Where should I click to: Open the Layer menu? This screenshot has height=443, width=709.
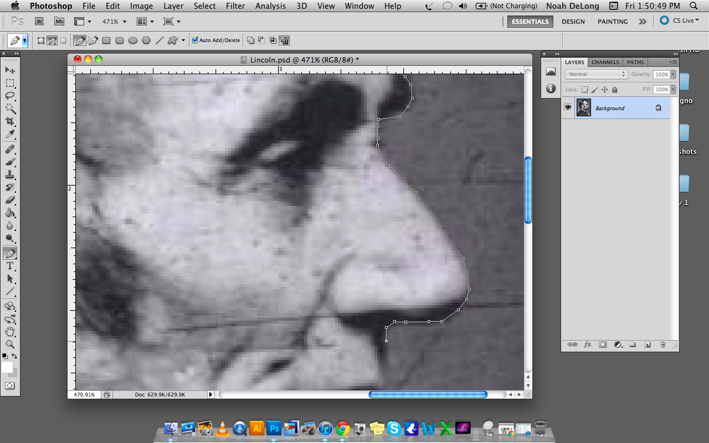173,6
